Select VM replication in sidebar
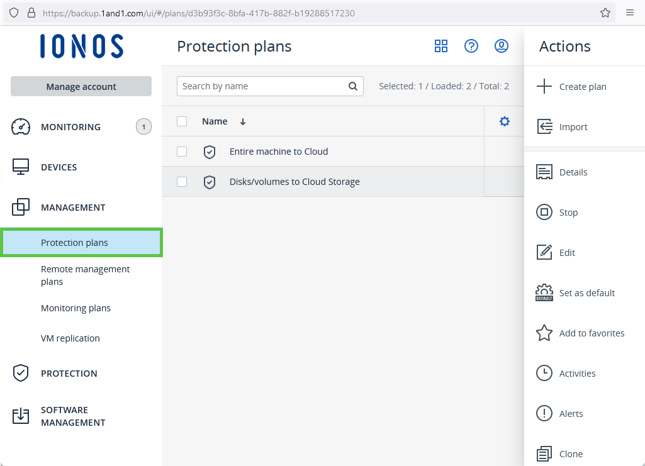 (70, 338)
